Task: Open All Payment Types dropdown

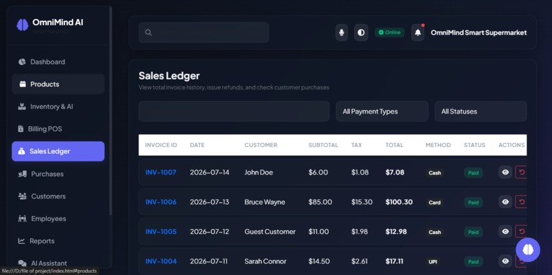Action: click(382, 112)
